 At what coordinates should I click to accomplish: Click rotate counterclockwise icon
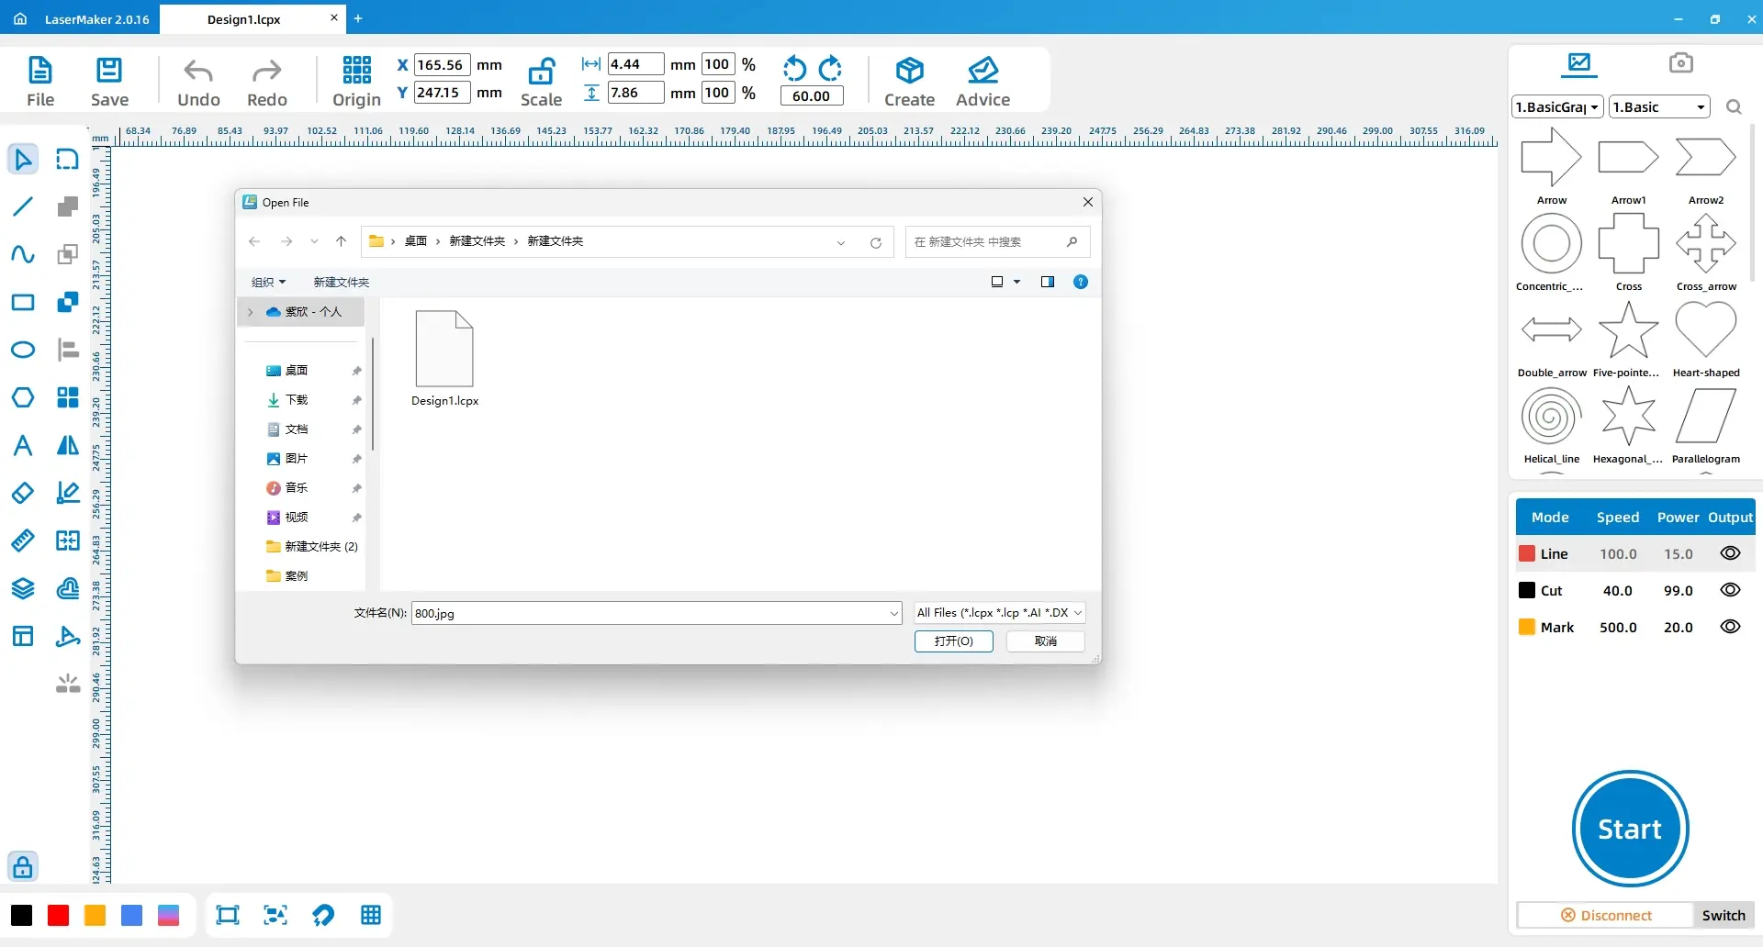tap(794, 68)
